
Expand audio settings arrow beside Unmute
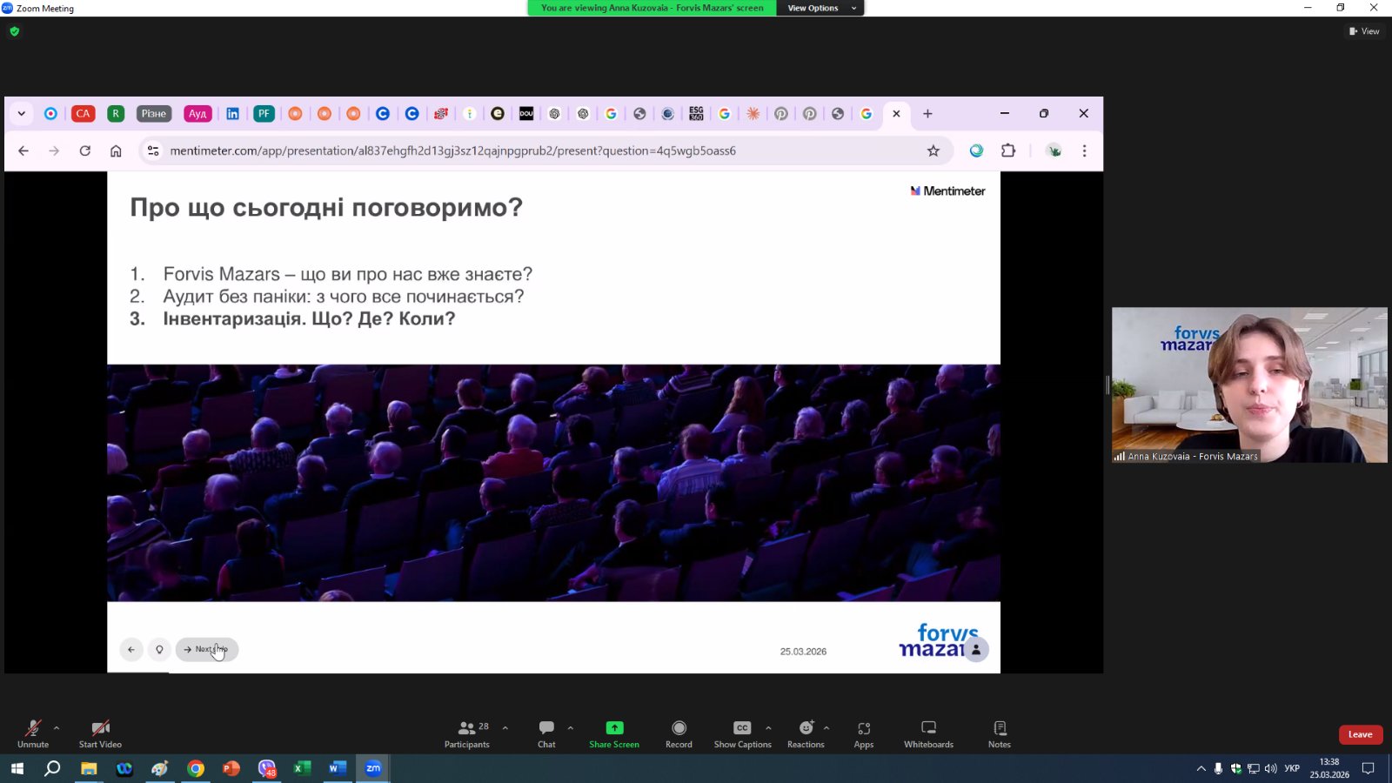[x=57, y=727]
